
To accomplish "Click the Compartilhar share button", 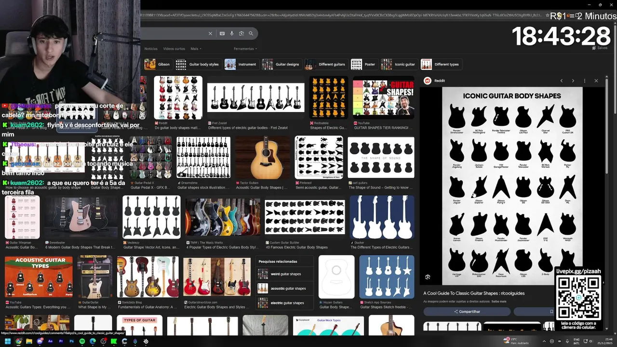I will (467, 312).
